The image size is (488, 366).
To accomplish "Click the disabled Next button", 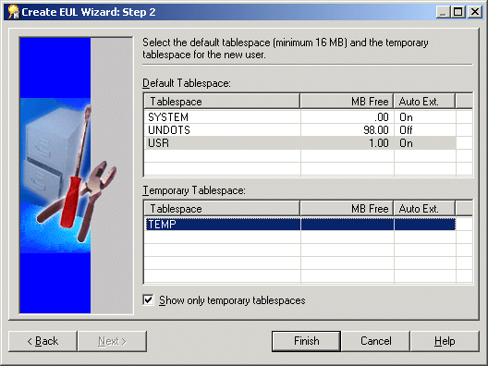I will [112, 341].
